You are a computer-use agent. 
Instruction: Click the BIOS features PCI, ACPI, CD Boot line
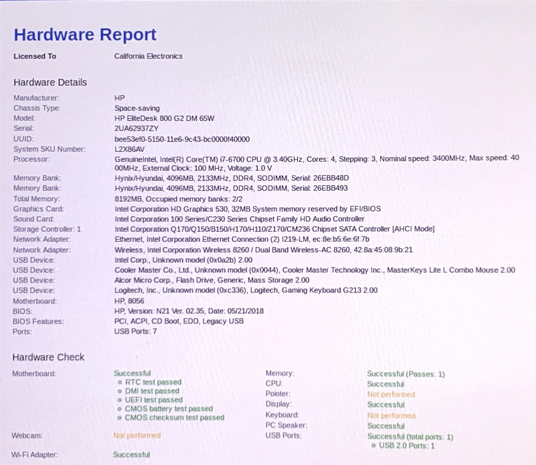[x=179, y=321]
